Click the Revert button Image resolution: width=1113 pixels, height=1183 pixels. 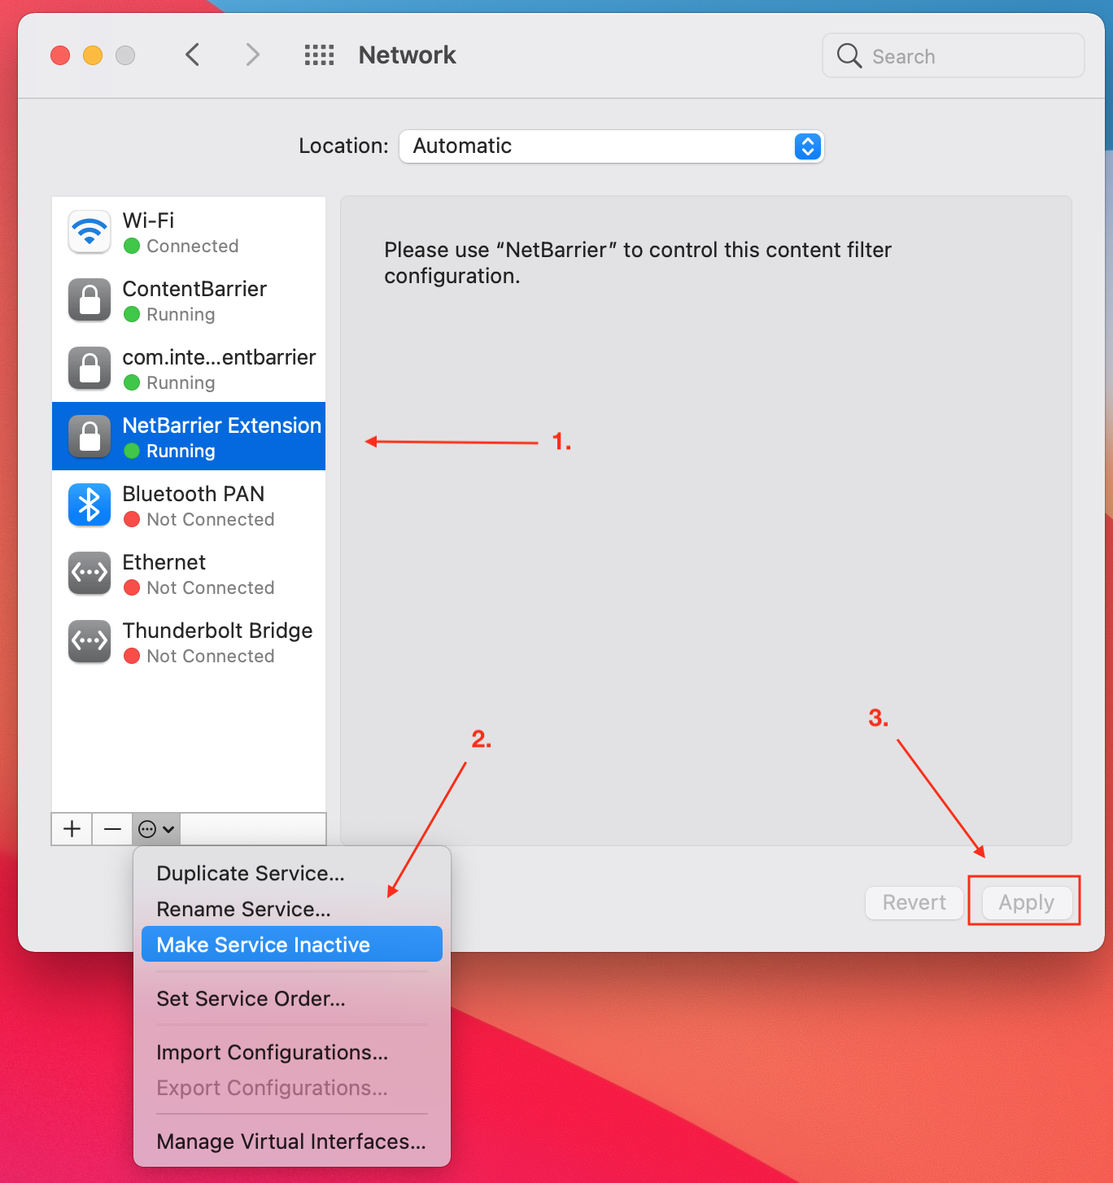click(x=914, y=902)
